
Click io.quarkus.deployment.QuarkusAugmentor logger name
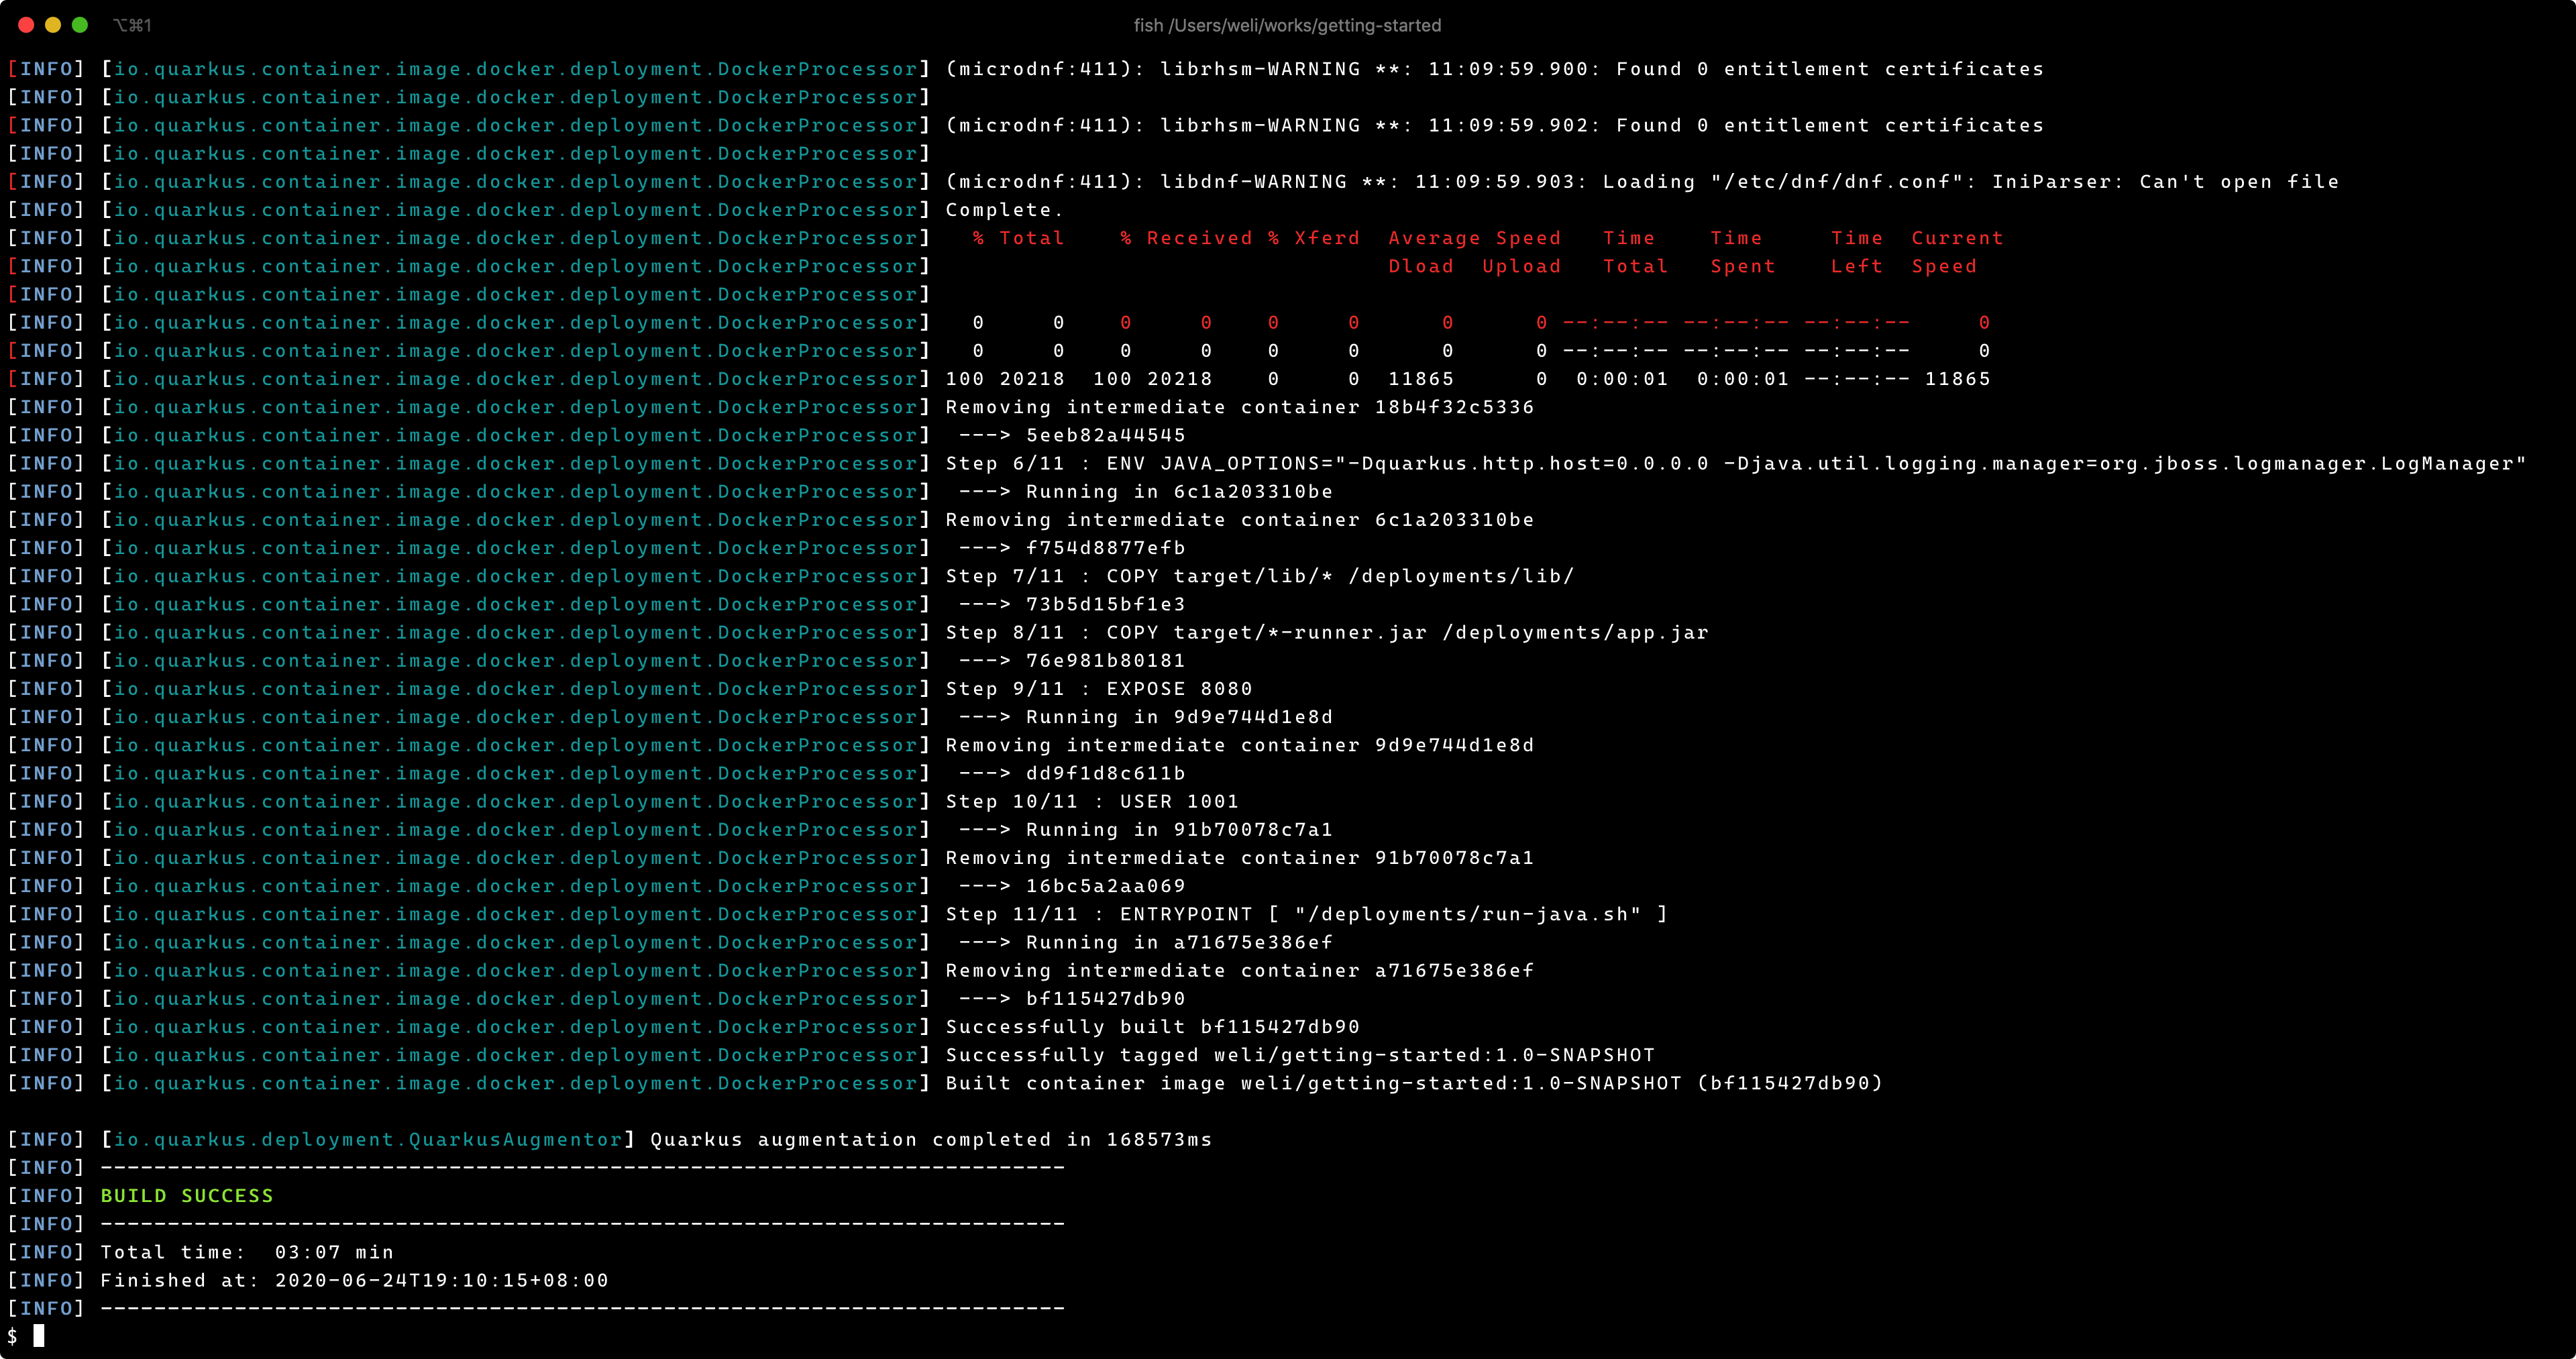[368, 1140]
